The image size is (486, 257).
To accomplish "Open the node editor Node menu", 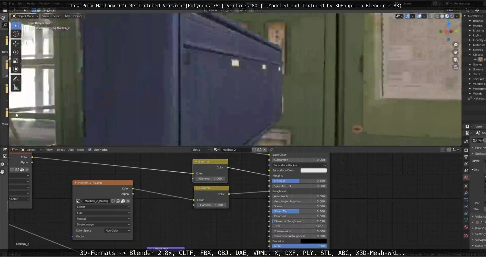I will (x=81, y=150).
